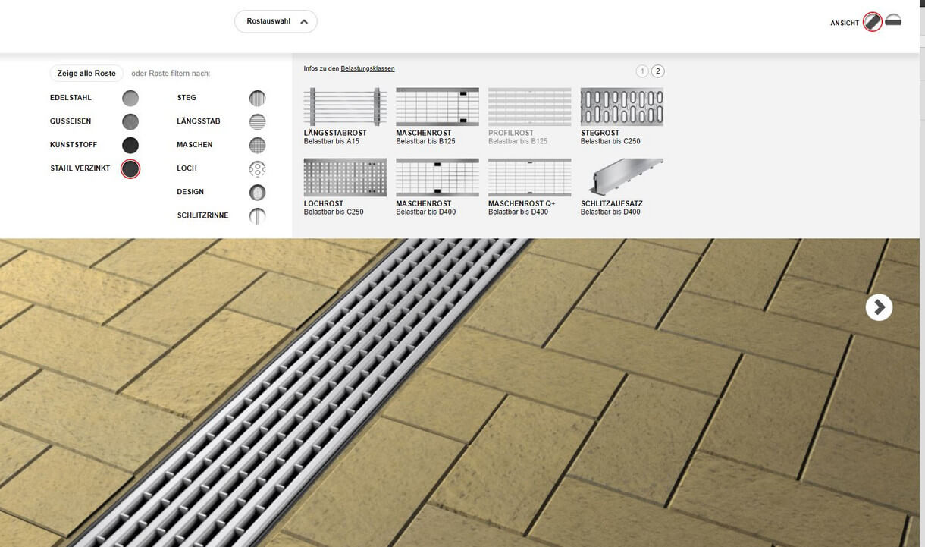Choose the Gusseisen material filter
This screenshot has width=925, height=547.
click(x=130, y=121)
